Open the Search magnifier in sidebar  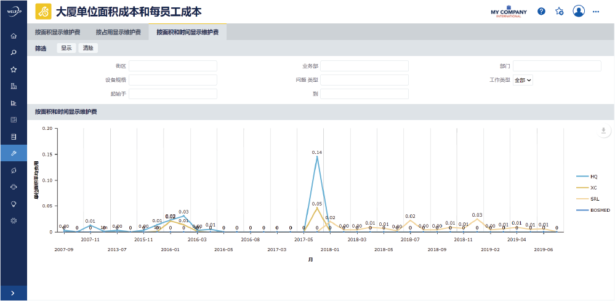click(14, 52)
